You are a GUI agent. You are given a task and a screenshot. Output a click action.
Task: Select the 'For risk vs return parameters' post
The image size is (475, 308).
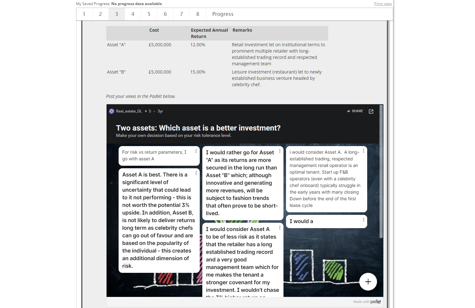point(159,156)
